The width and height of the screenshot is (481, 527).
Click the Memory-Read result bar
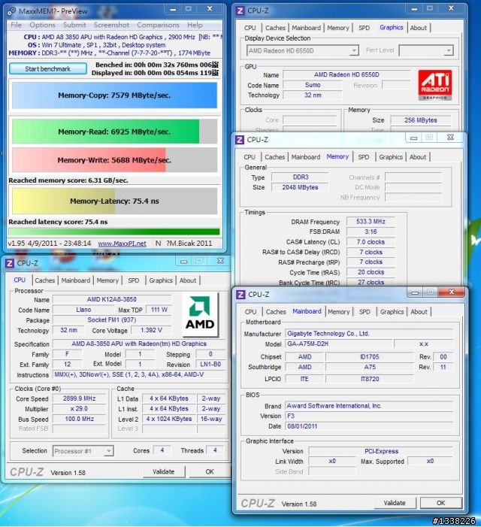click(114, 132)
